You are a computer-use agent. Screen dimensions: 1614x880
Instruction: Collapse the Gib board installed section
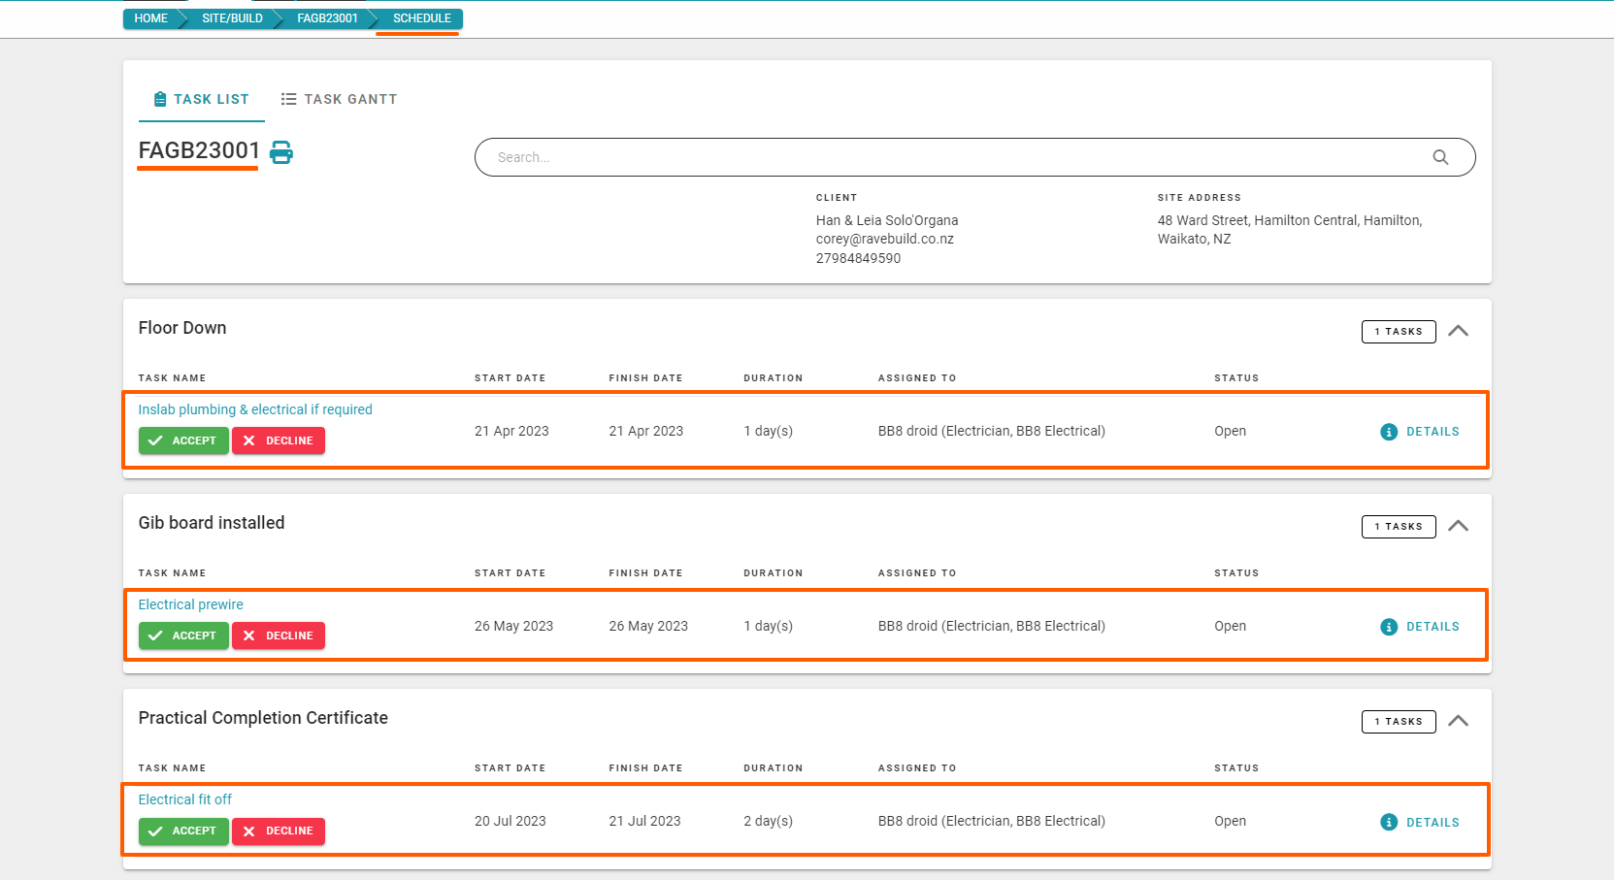tap(1458, 526)
